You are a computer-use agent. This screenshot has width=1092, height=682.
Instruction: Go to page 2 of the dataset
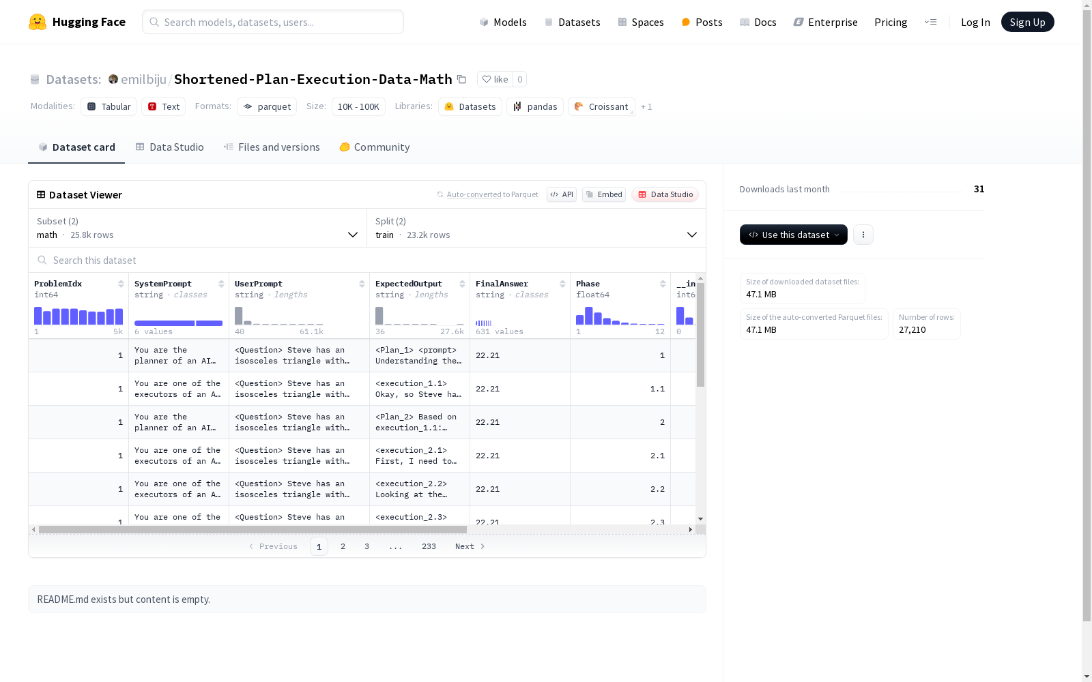point(343,546)
